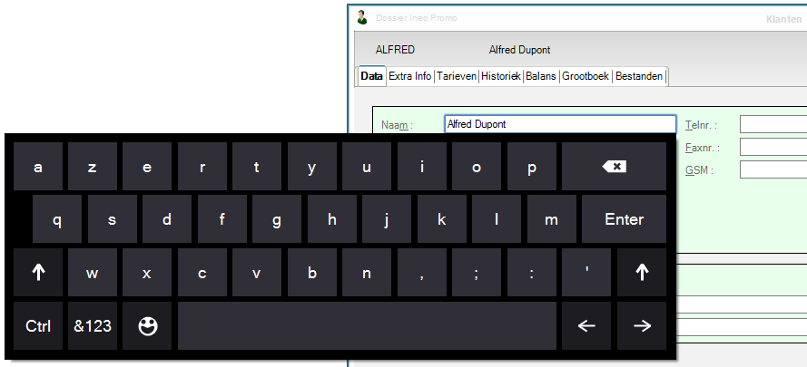Image resolution: width=807 pixels, height=367 pixels.
Task: Click the Telnr. input field
Action: click(773, 125)
